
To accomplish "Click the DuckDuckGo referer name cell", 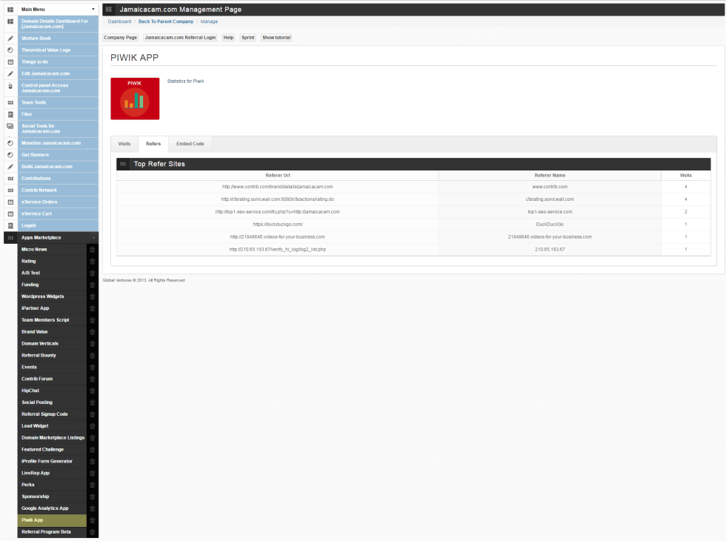I will point(550,225).
